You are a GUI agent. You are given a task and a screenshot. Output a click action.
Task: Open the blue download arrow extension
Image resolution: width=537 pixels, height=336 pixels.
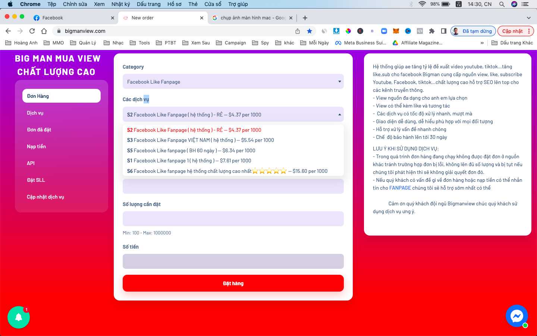click(x=336, y=31)
